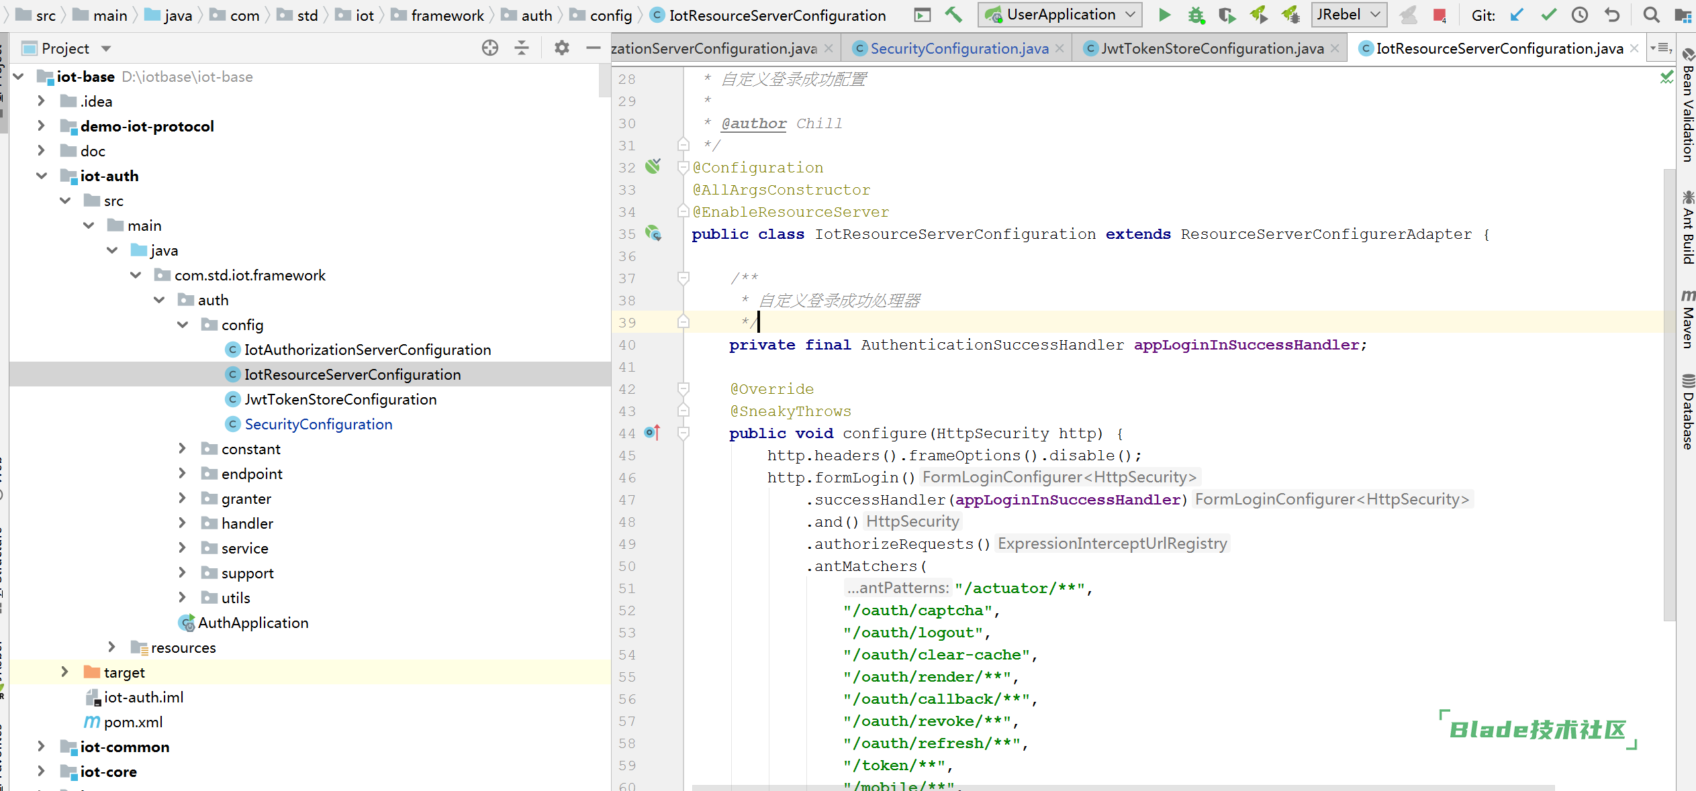Open Project panel settings gear

[x=562, y=48]
